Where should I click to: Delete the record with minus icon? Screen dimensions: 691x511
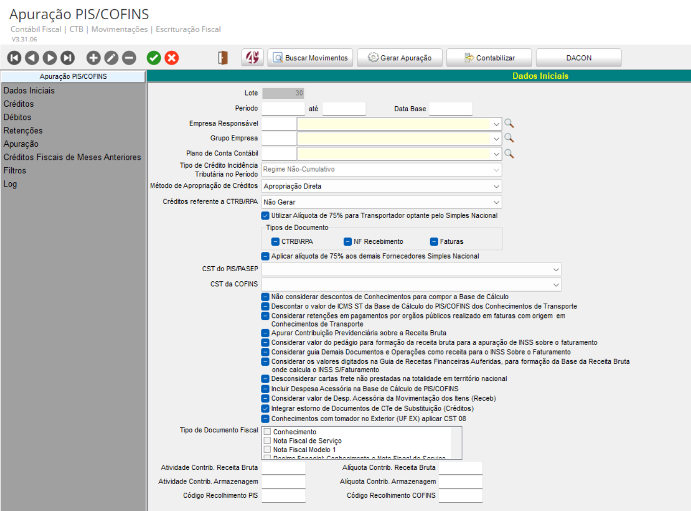pyautogui.click(x=129, y=58)
